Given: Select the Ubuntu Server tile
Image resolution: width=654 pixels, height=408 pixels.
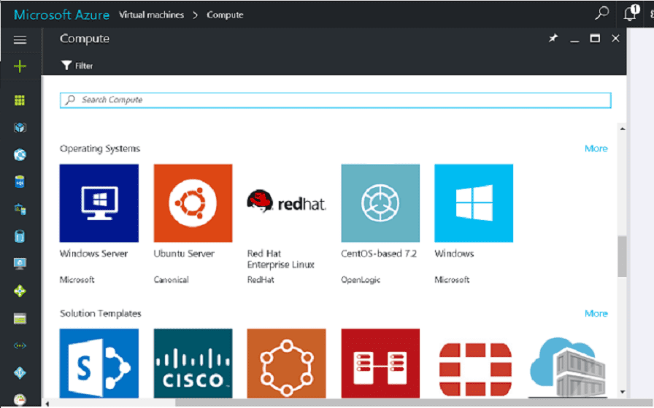Looking at the screenshot, I should (193, 203).
